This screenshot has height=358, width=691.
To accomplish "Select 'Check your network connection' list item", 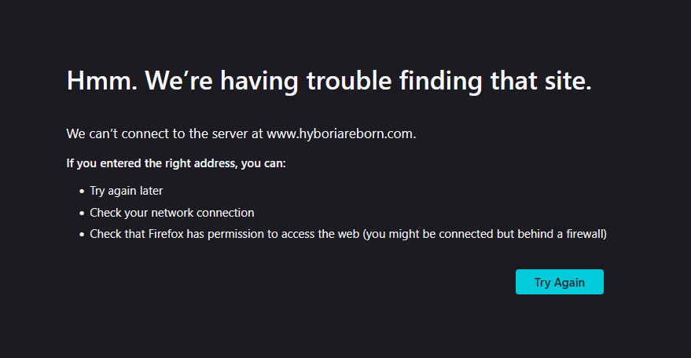I will [x=172, y=213].
